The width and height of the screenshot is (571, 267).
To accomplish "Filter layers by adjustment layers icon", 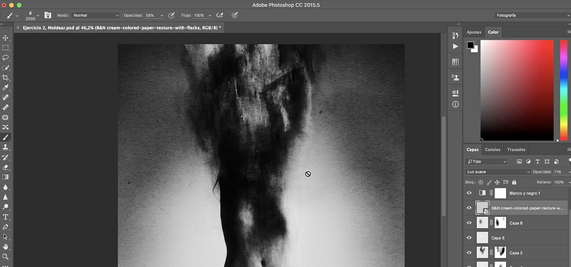I will point(529,162).
